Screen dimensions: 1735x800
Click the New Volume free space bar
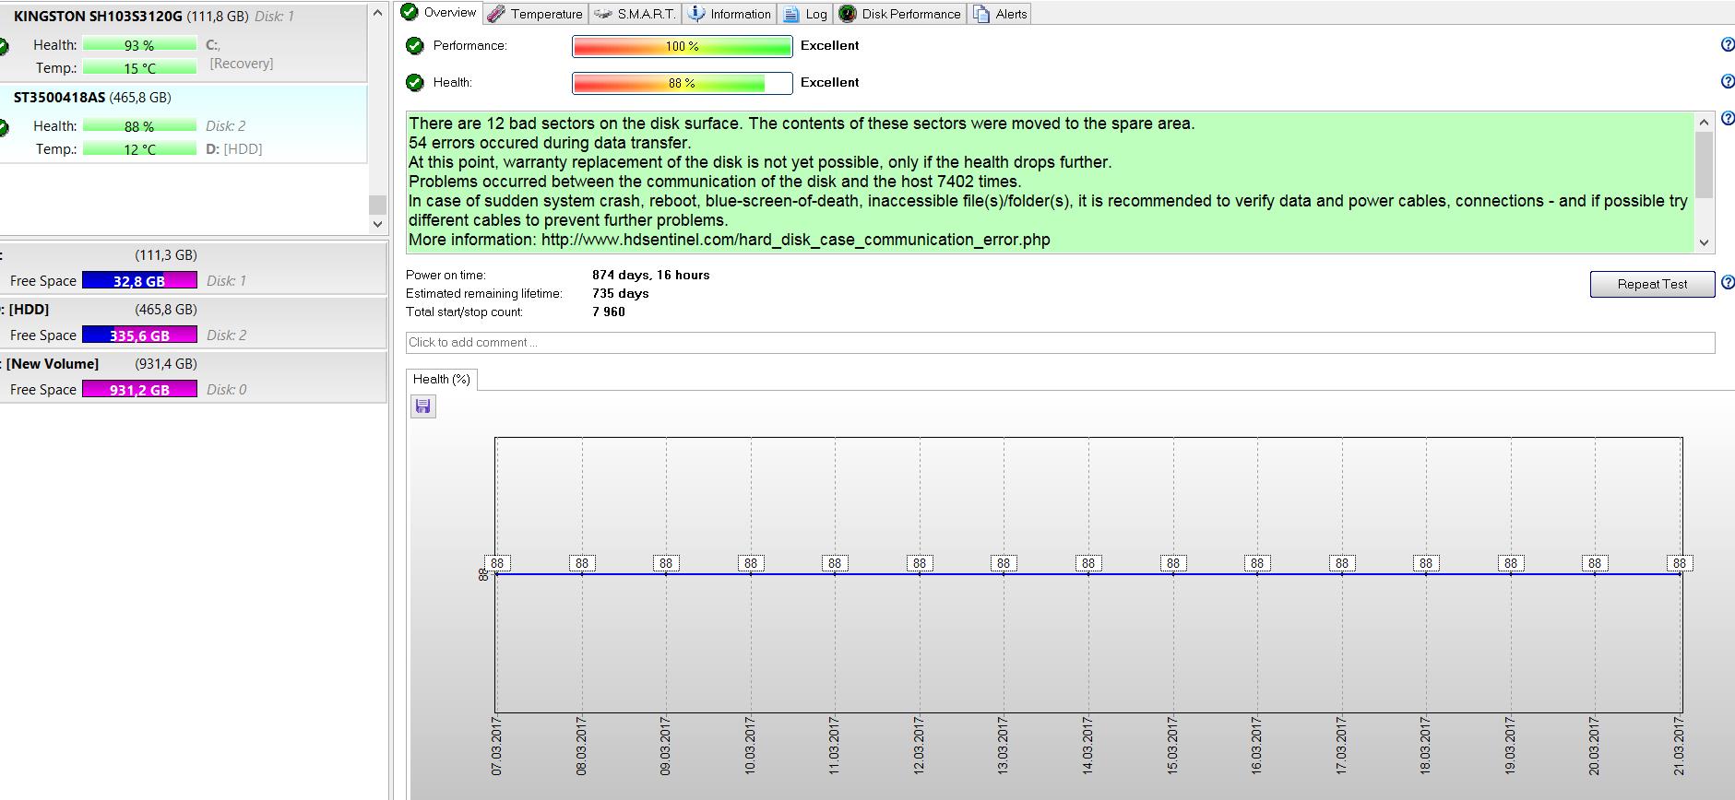click(139, 390)
